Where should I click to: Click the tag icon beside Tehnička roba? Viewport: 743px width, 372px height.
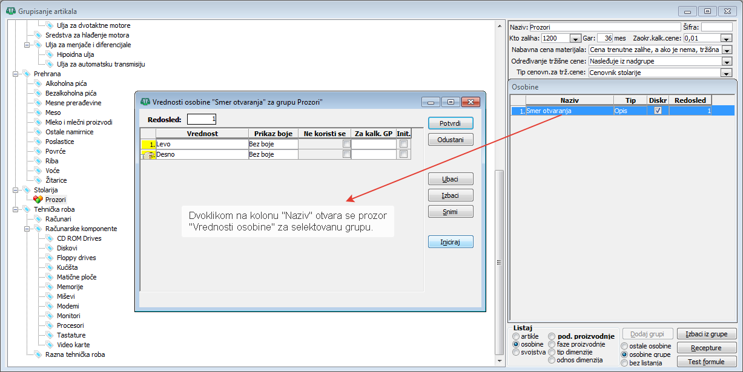tap(27, 209)
